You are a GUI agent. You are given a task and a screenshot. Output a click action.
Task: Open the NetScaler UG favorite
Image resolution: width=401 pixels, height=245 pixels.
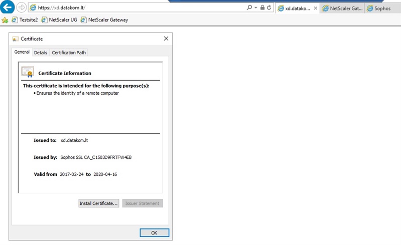click(59, 20)
